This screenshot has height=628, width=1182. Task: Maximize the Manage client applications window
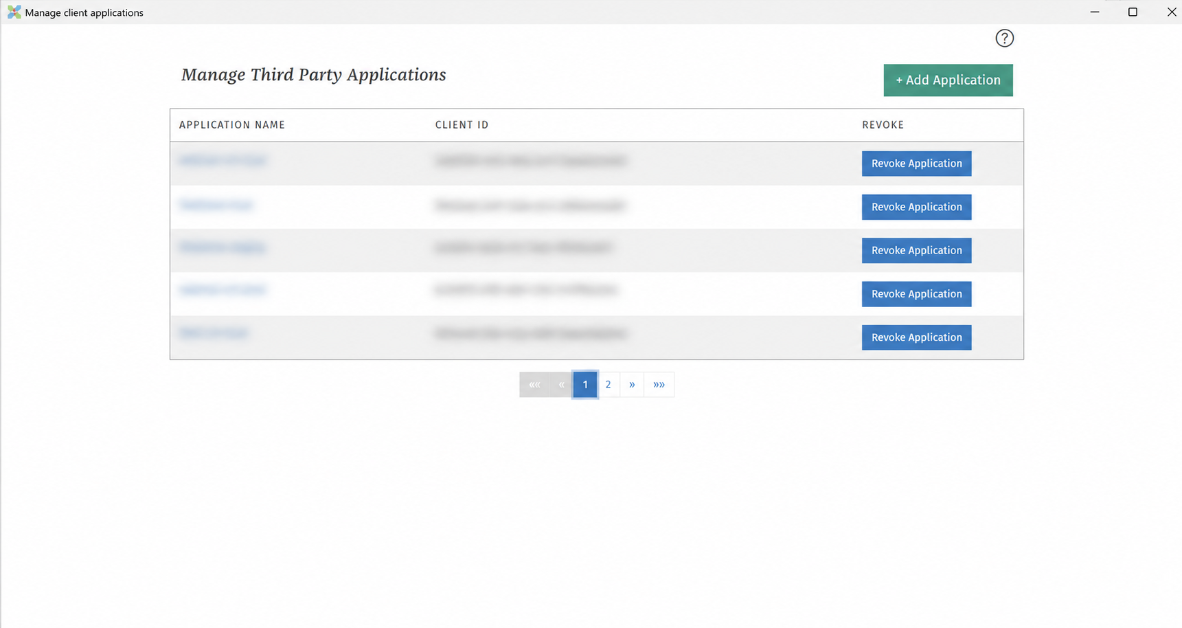click(1133, 12)
